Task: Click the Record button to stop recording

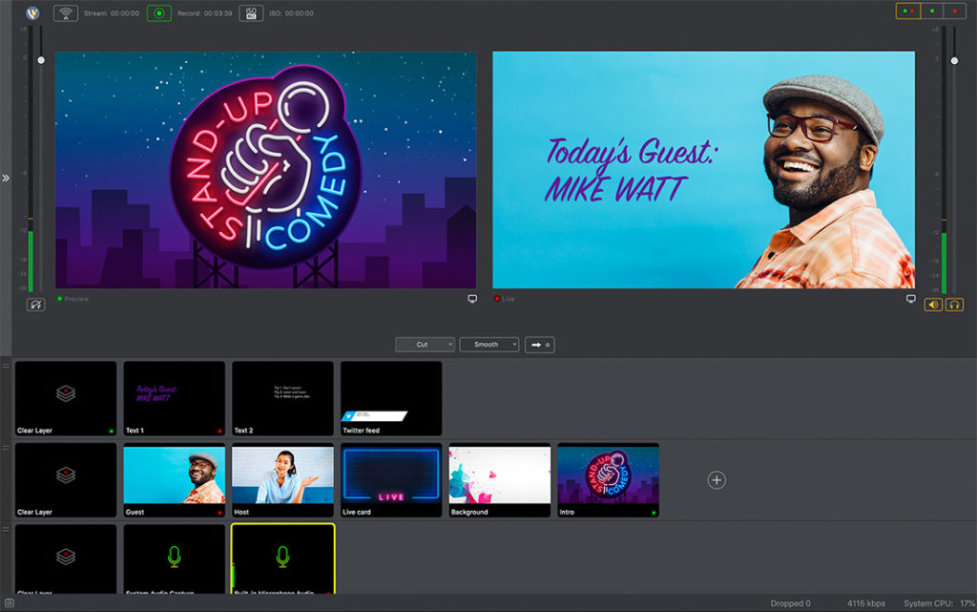Action: [x=159, y=12]
